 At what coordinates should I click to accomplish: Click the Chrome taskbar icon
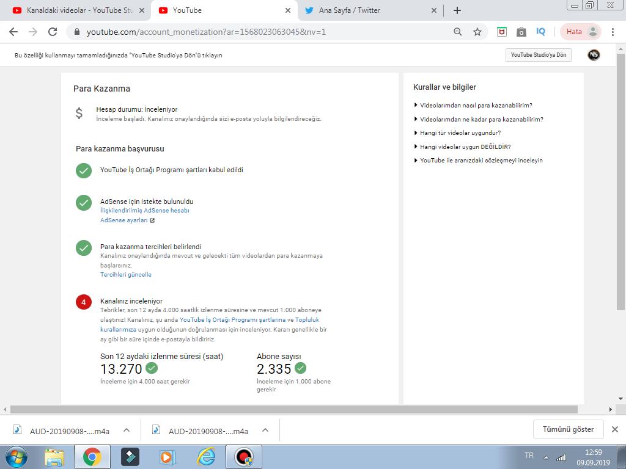[92, 457]
